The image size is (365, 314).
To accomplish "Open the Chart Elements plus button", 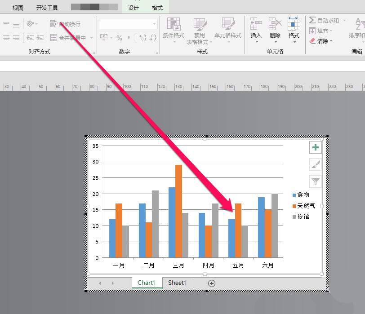I will pos(316,147).
